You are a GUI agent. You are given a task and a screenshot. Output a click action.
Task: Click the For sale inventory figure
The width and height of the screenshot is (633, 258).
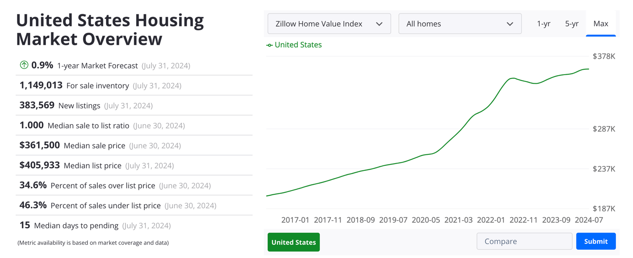pos(41,85)
